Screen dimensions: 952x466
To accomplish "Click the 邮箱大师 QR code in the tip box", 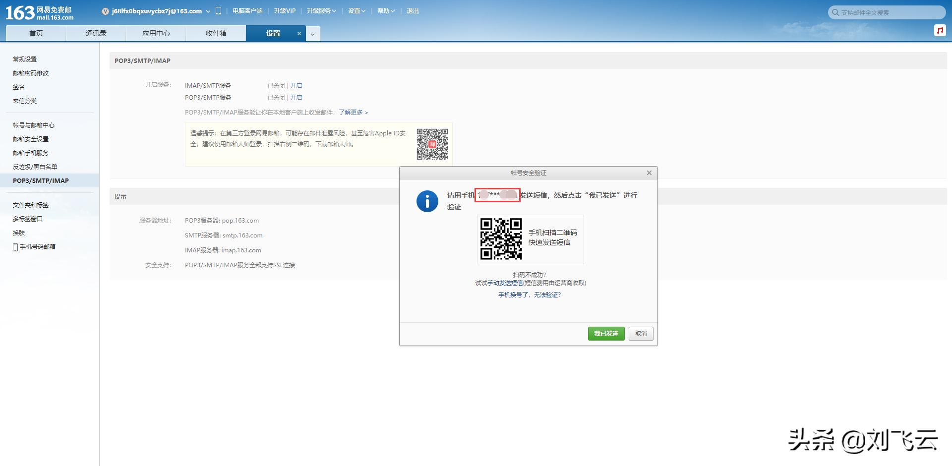I will 432,144.
